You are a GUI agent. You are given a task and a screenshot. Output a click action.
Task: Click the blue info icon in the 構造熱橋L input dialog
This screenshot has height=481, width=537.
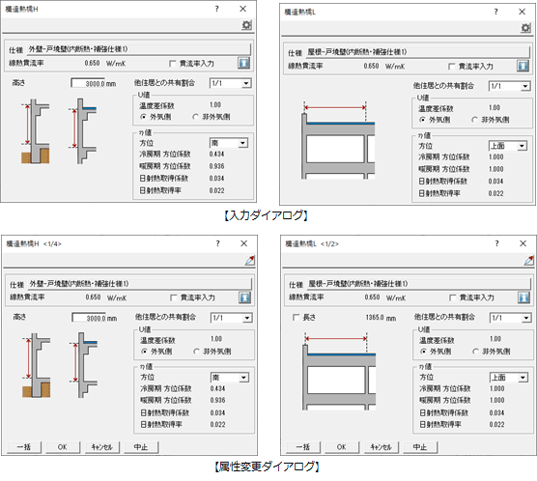523,66
